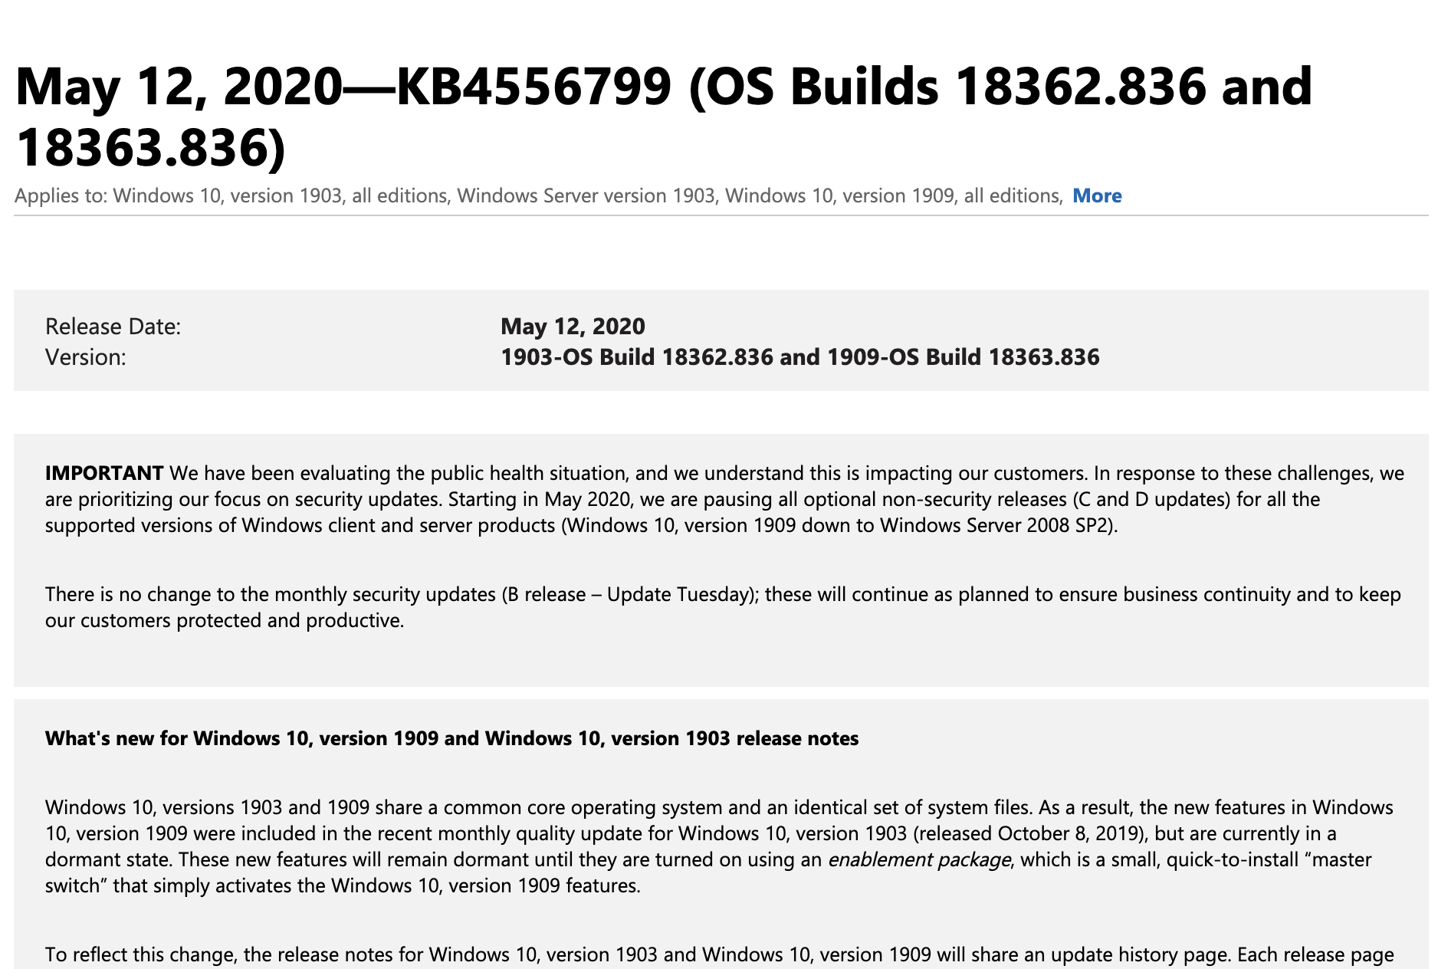Click the "What's new for Windows 10" heading
The height and width of the screenshot is (969, 1438).
(x=452, y=738)
